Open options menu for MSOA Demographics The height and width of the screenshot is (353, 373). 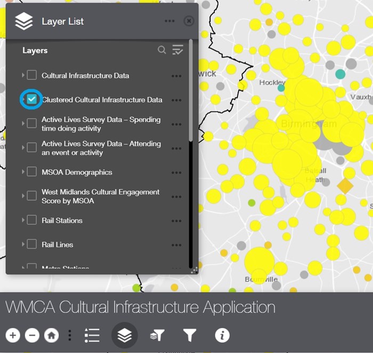(176, 172)
